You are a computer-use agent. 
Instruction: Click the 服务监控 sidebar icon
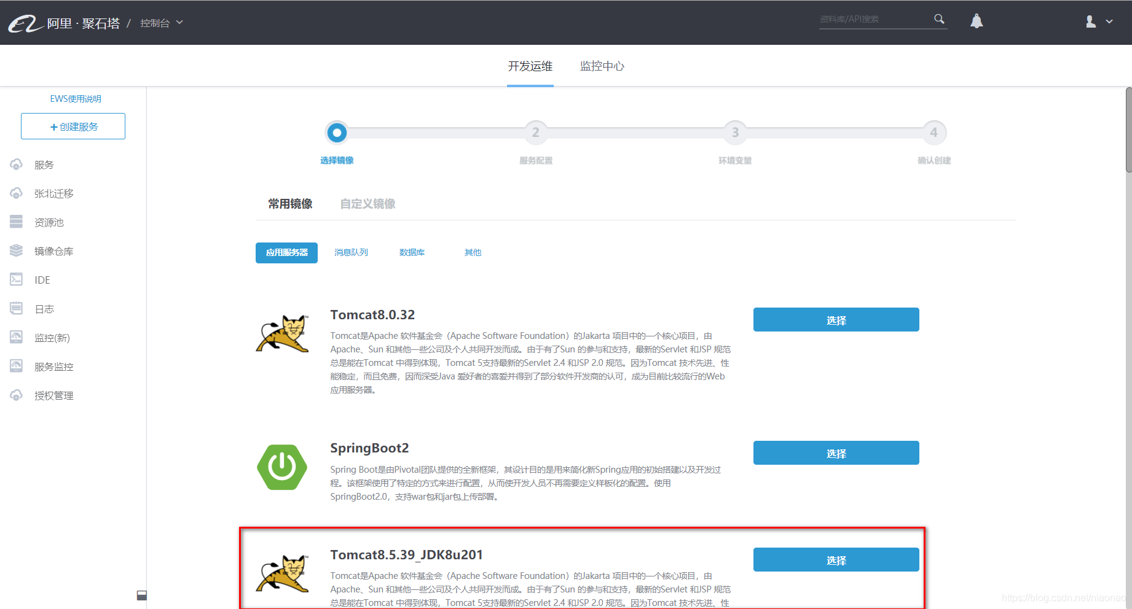[x=17, y=366]
